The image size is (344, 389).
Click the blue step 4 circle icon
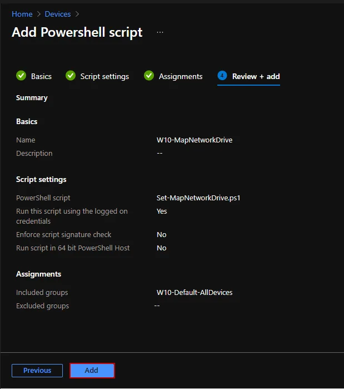222,76
